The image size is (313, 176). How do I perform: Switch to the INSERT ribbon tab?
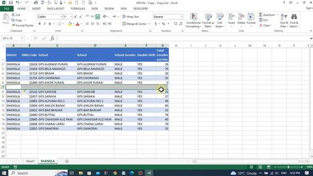[36, 9]
